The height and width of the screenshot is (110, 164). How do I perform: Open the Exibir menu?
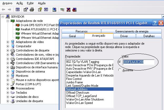[30, 3]
